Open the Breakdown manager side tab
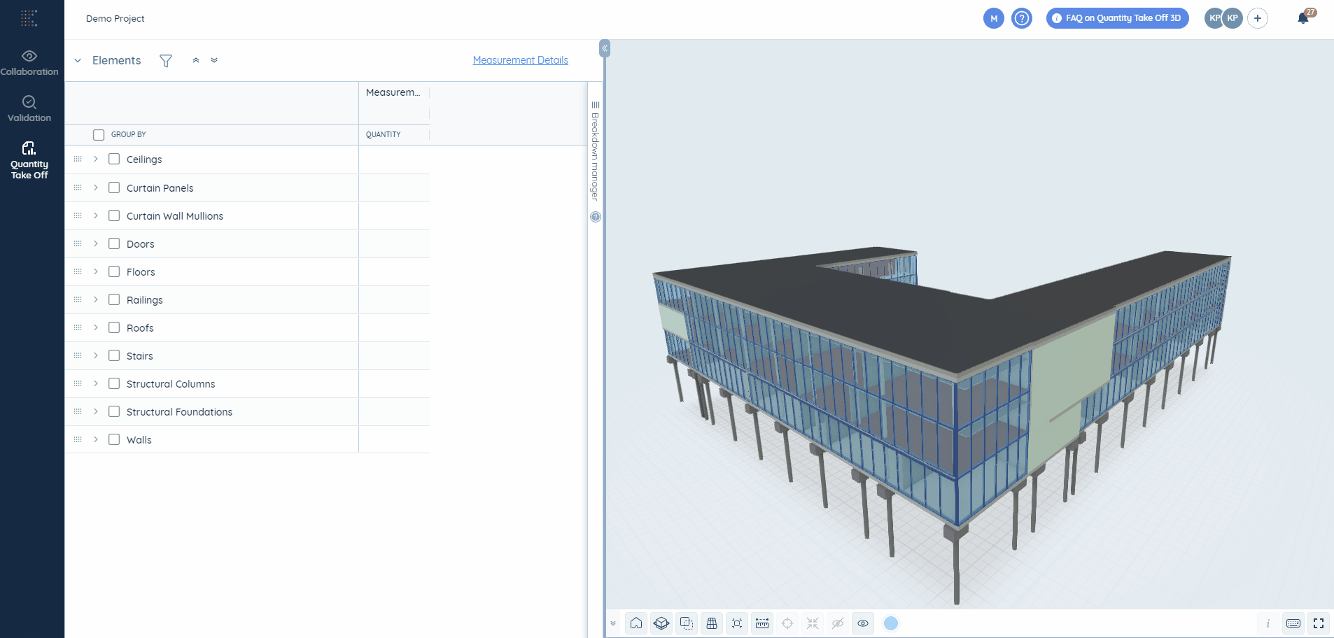The width and height of the screenshot is (1334, 638). click(596, 151)
